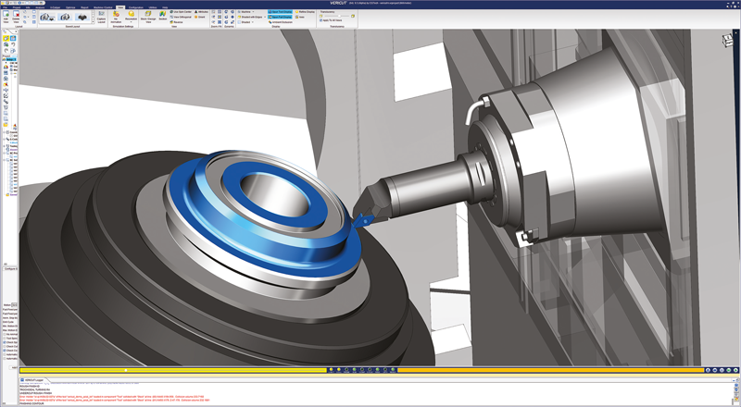The height and width of the screenshot is (407, 741).
Task: Click the FINISHING CONTOUR logger line
Action: point(31,403)
